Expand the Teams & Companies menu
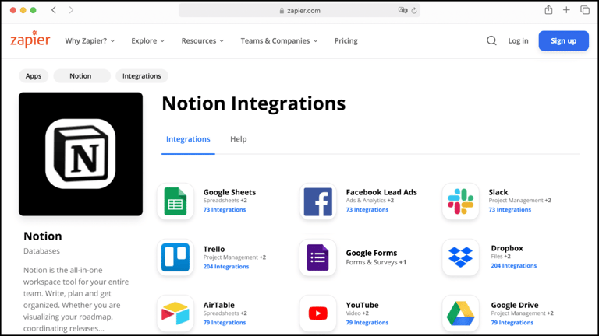Image resolution: width=599 pixels, height=336 pixels. pyautogui.click(x=279, y=40)
